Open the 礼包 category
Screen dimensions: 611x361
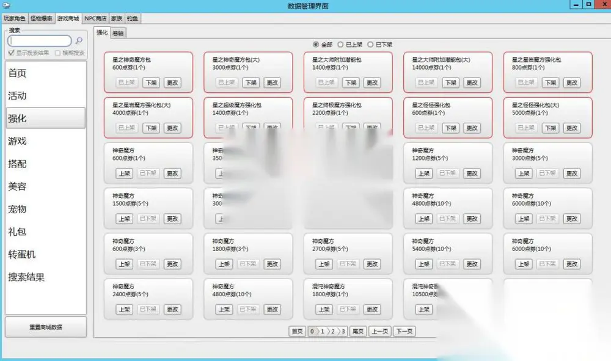point(46,232)
